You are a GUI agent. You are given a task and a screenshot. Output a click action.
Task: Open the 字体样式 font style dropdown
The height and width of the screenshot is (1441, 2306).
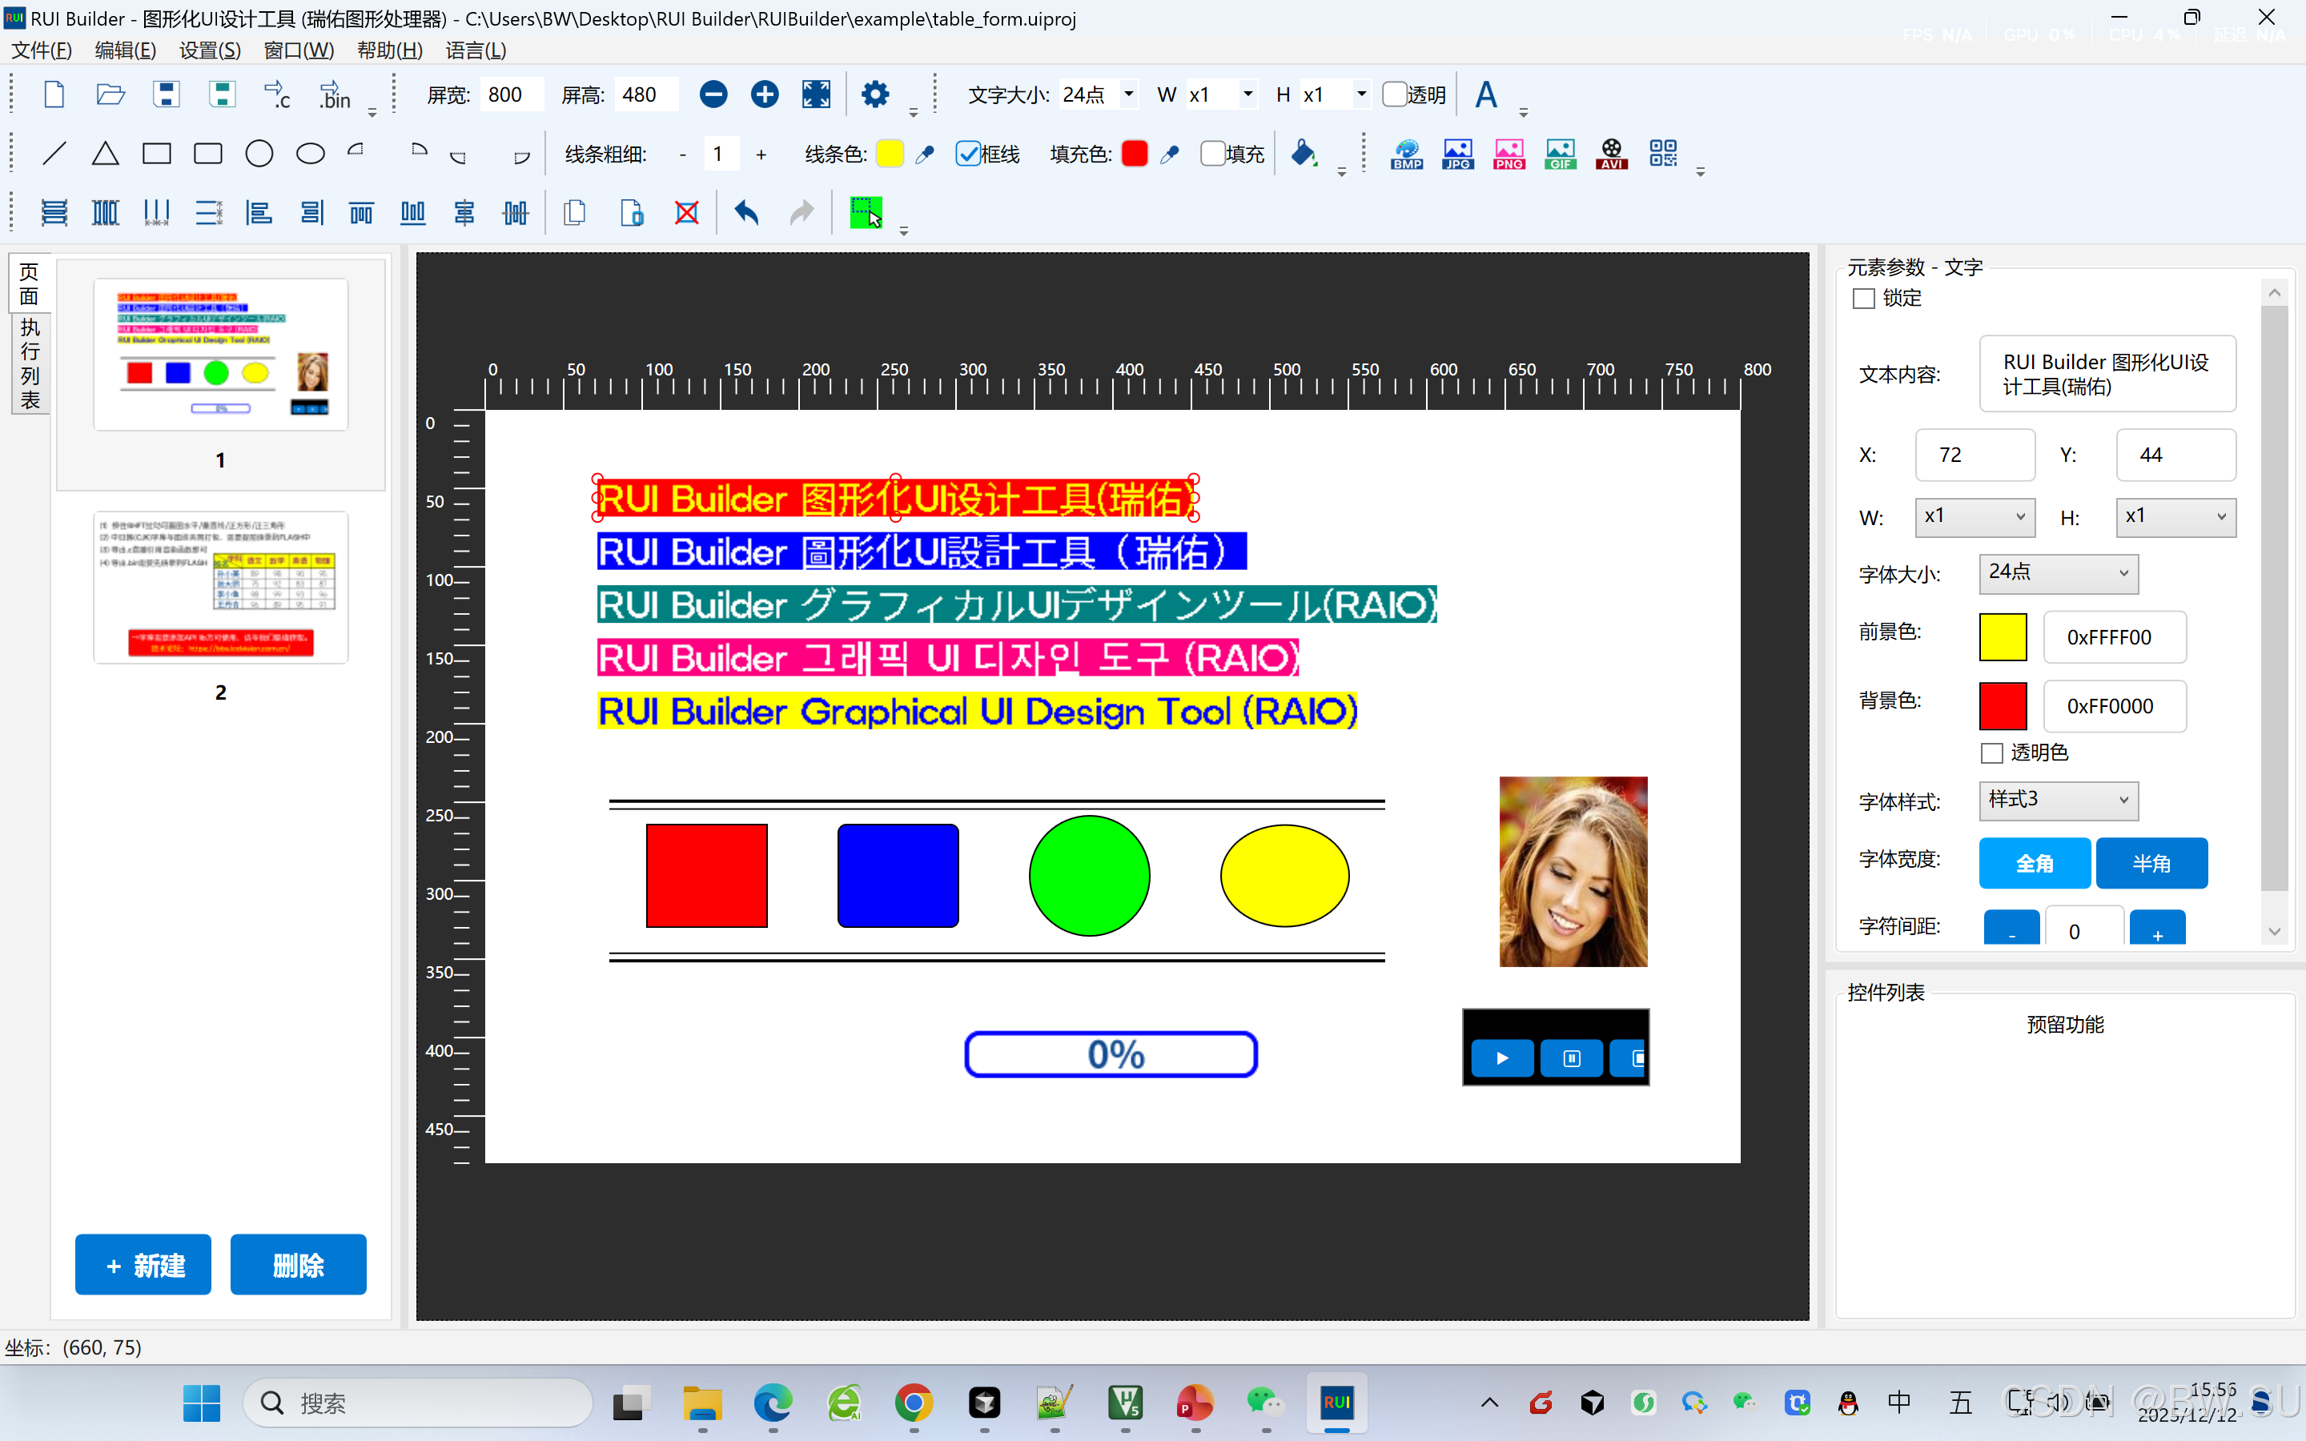(x=2059, y=800)
